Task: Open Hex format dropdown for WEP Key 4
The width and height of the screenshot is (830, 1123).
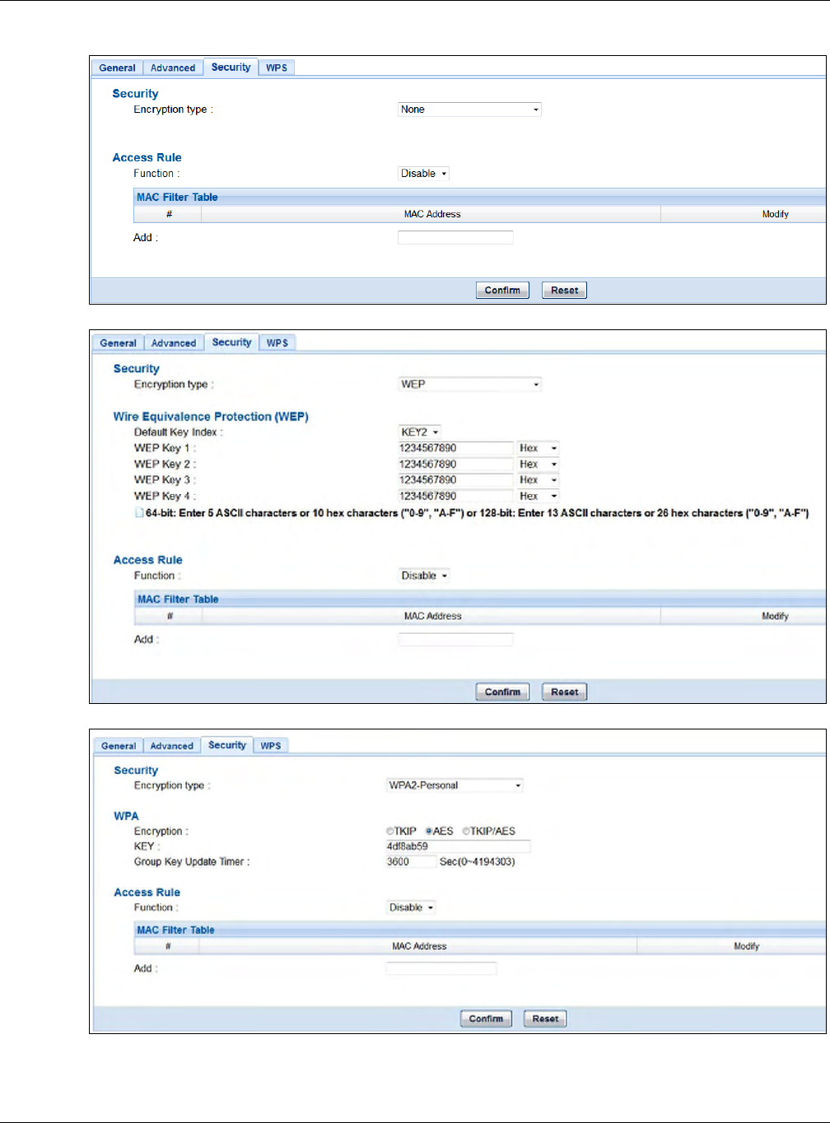Action: pos(539,496)
